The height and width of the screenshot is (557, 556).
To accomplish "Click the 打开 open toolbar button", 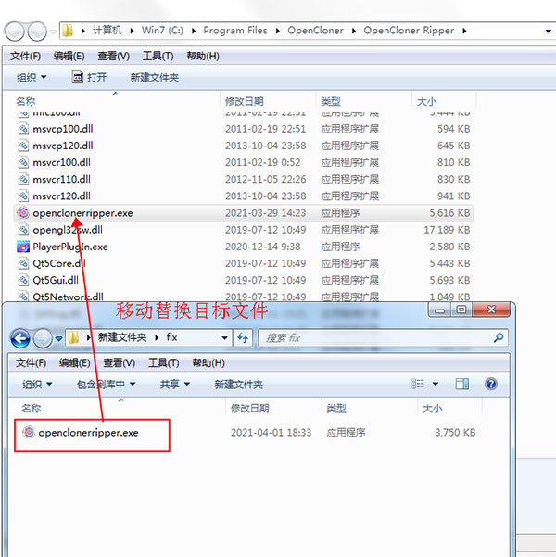I will pyautogui.click(x=89, y=77).
